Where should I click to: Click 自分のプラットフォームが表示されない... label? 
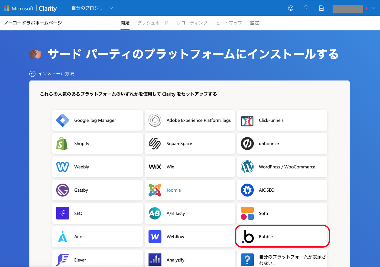coord(292,260)
